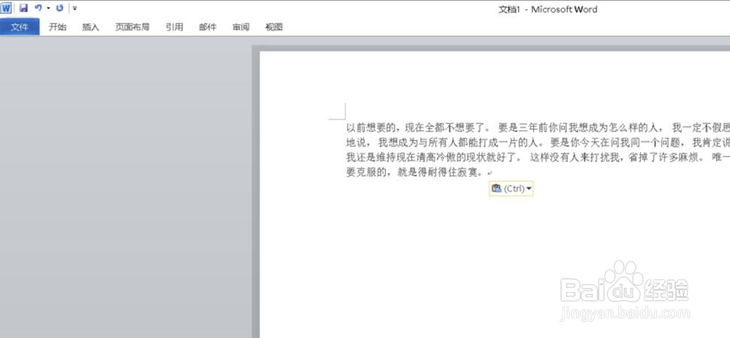Click the text line starting 我还是维持现在
This screenshot has width=730, height=338.
[x=538, y=158]
